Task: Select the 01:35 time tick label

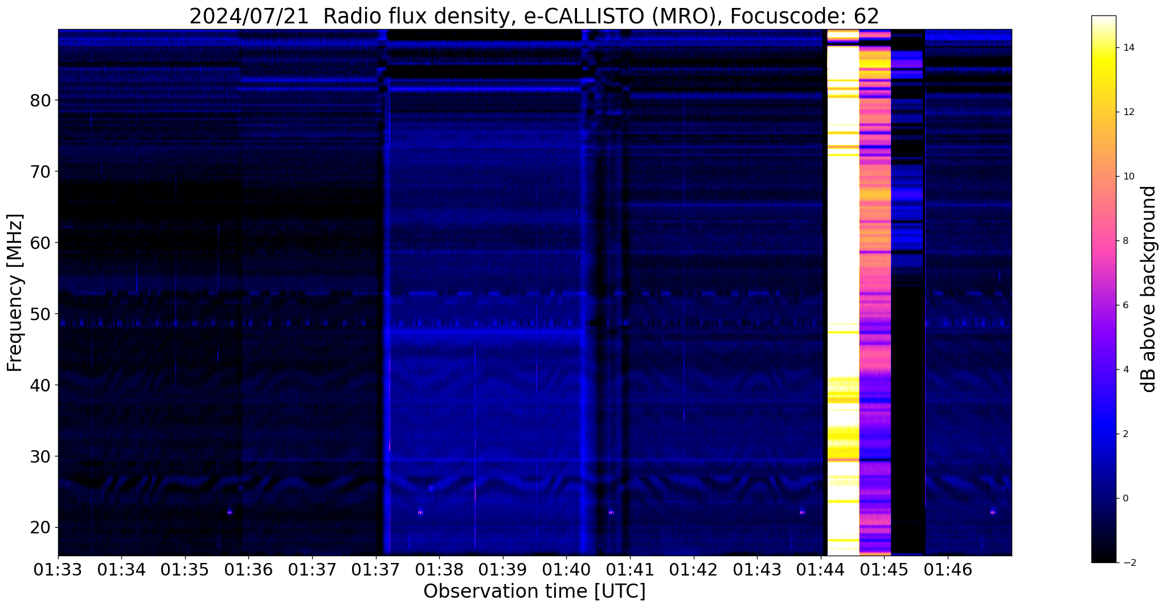Action: coord(185,569)
